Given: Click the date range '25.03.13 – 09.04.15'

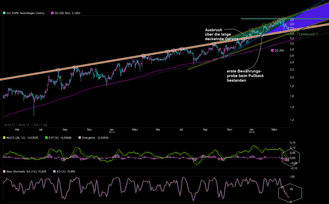Looking at the screenshot, I should pyautogui.click(x=17, y=125).
